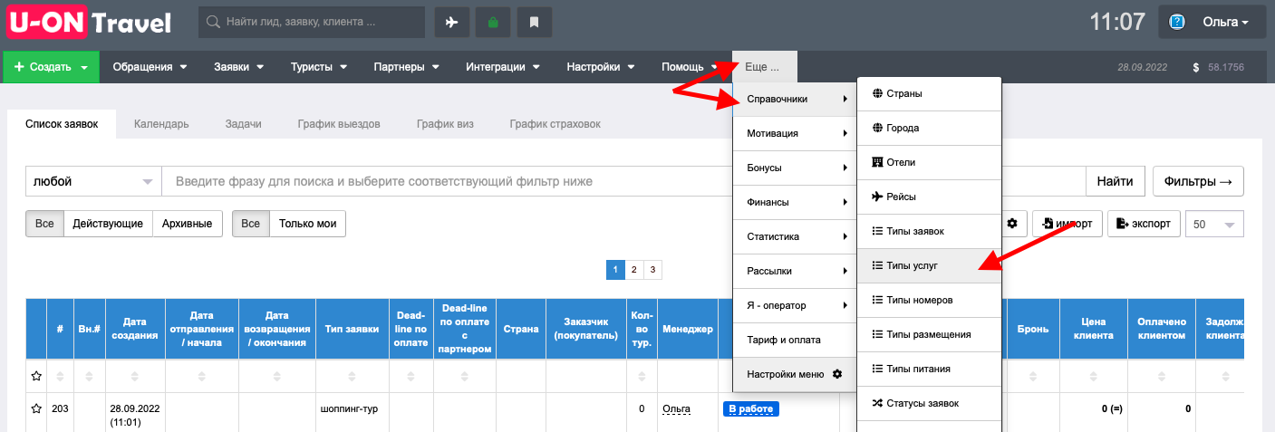The height and width of the screenshot is (432, 1275).
Task: Open Статистика submenu
Action: point(795,237)
